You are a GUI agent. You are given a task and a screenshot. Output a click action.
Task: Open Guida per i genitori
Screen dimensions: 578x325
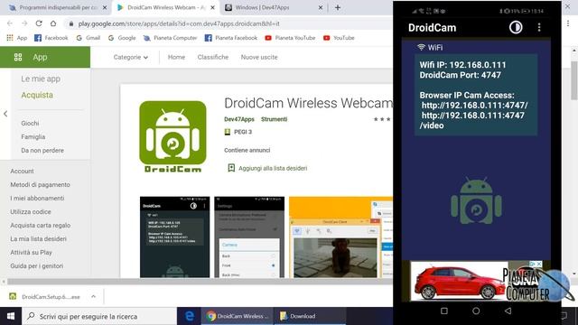tap(37, 265)
